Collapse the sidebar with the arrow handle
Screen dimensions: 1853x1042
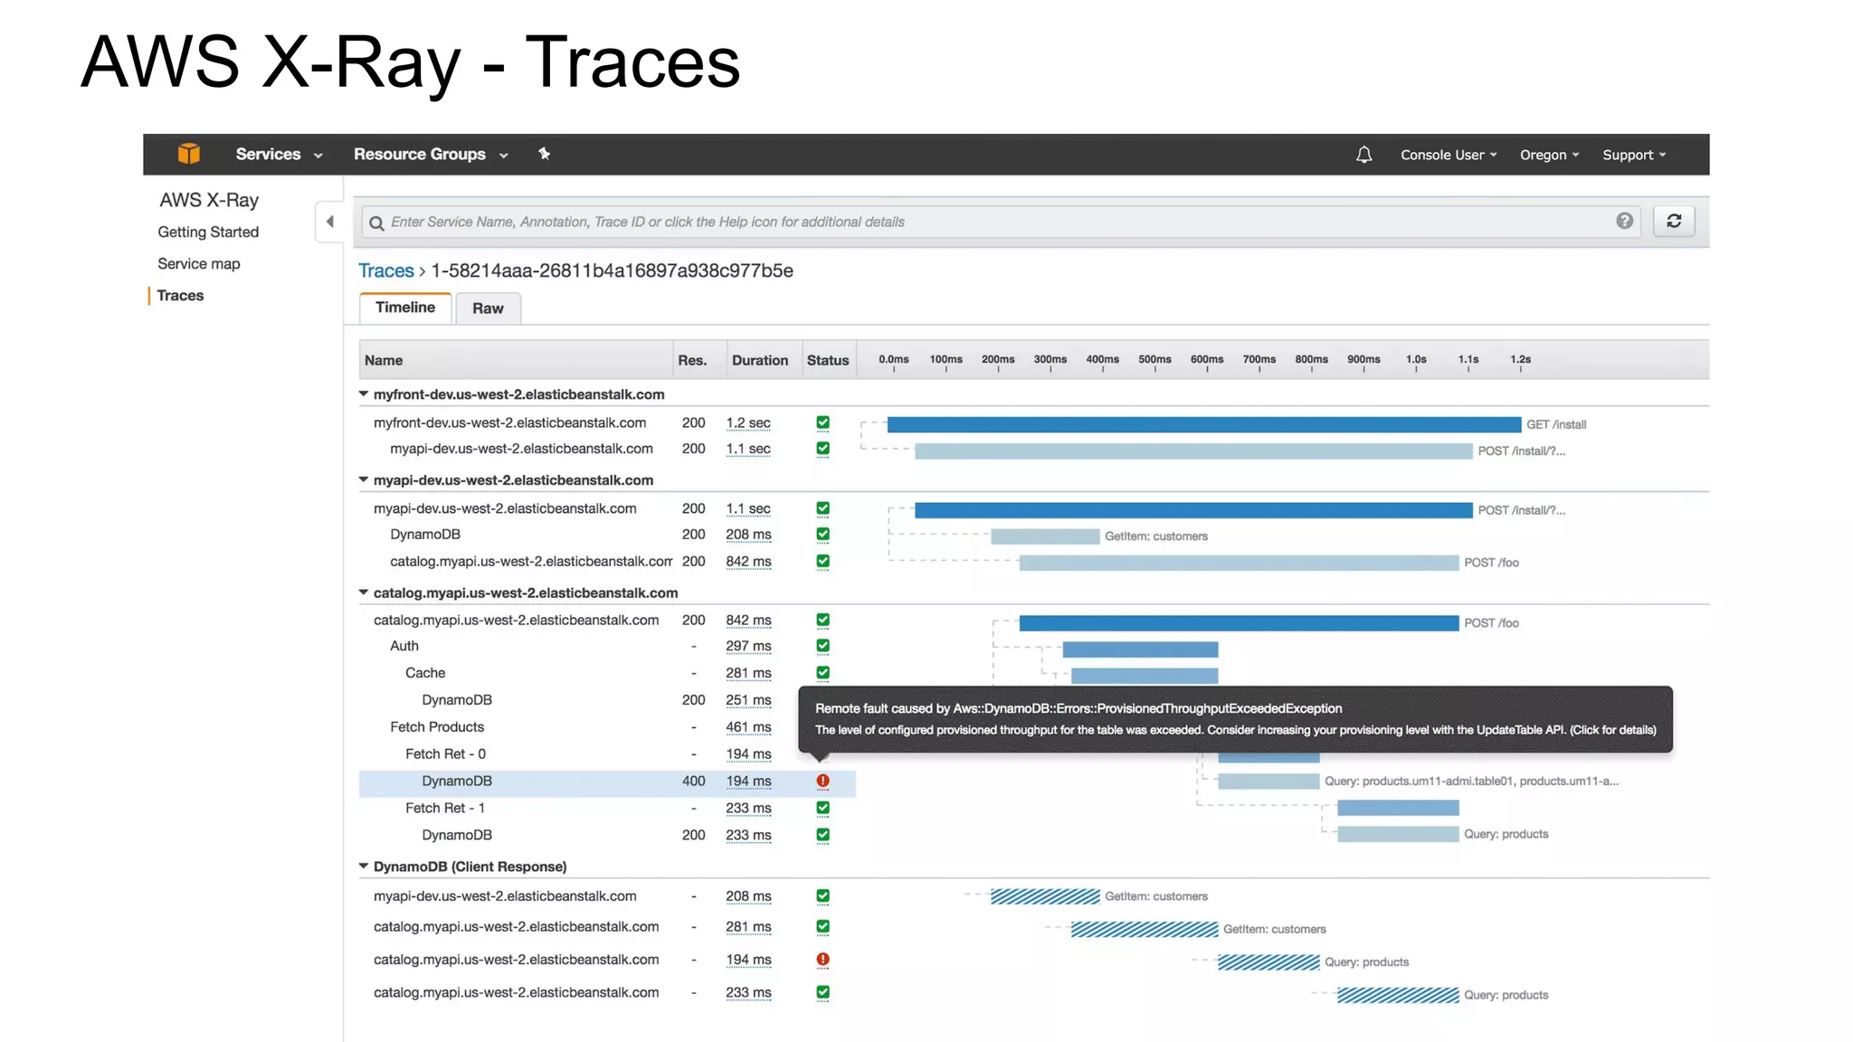click(329, 222)
